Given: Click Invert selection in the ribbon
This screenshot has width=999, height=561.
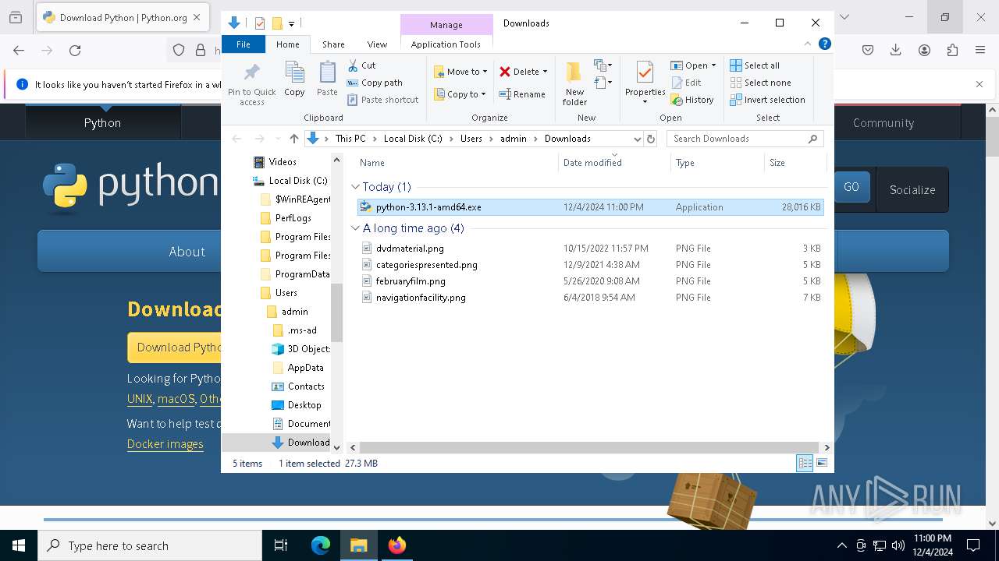Looking at the screenshot, I should pos(767,100).
